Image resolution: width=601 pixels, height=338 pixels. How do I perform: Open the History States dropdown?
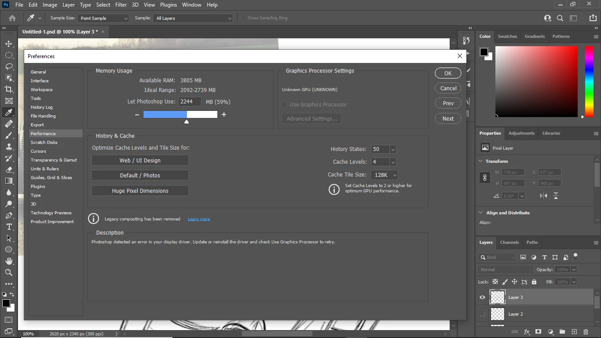(393, 150)
